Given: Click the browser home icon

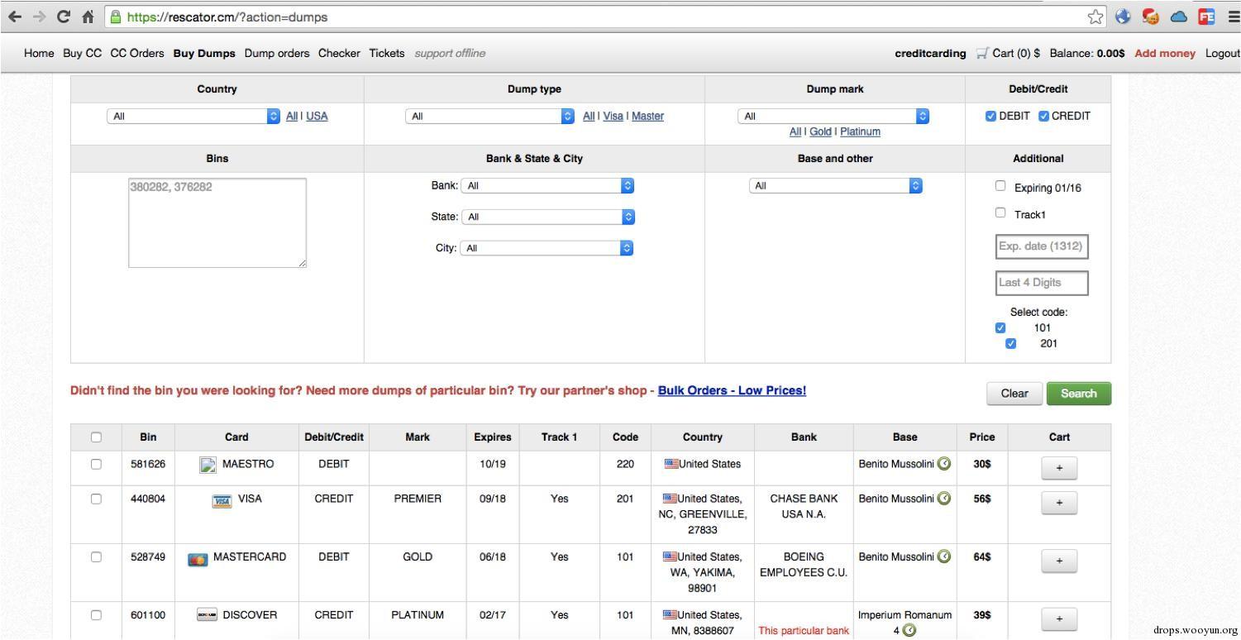Looking at the screenshot, I should click(88, 17).
